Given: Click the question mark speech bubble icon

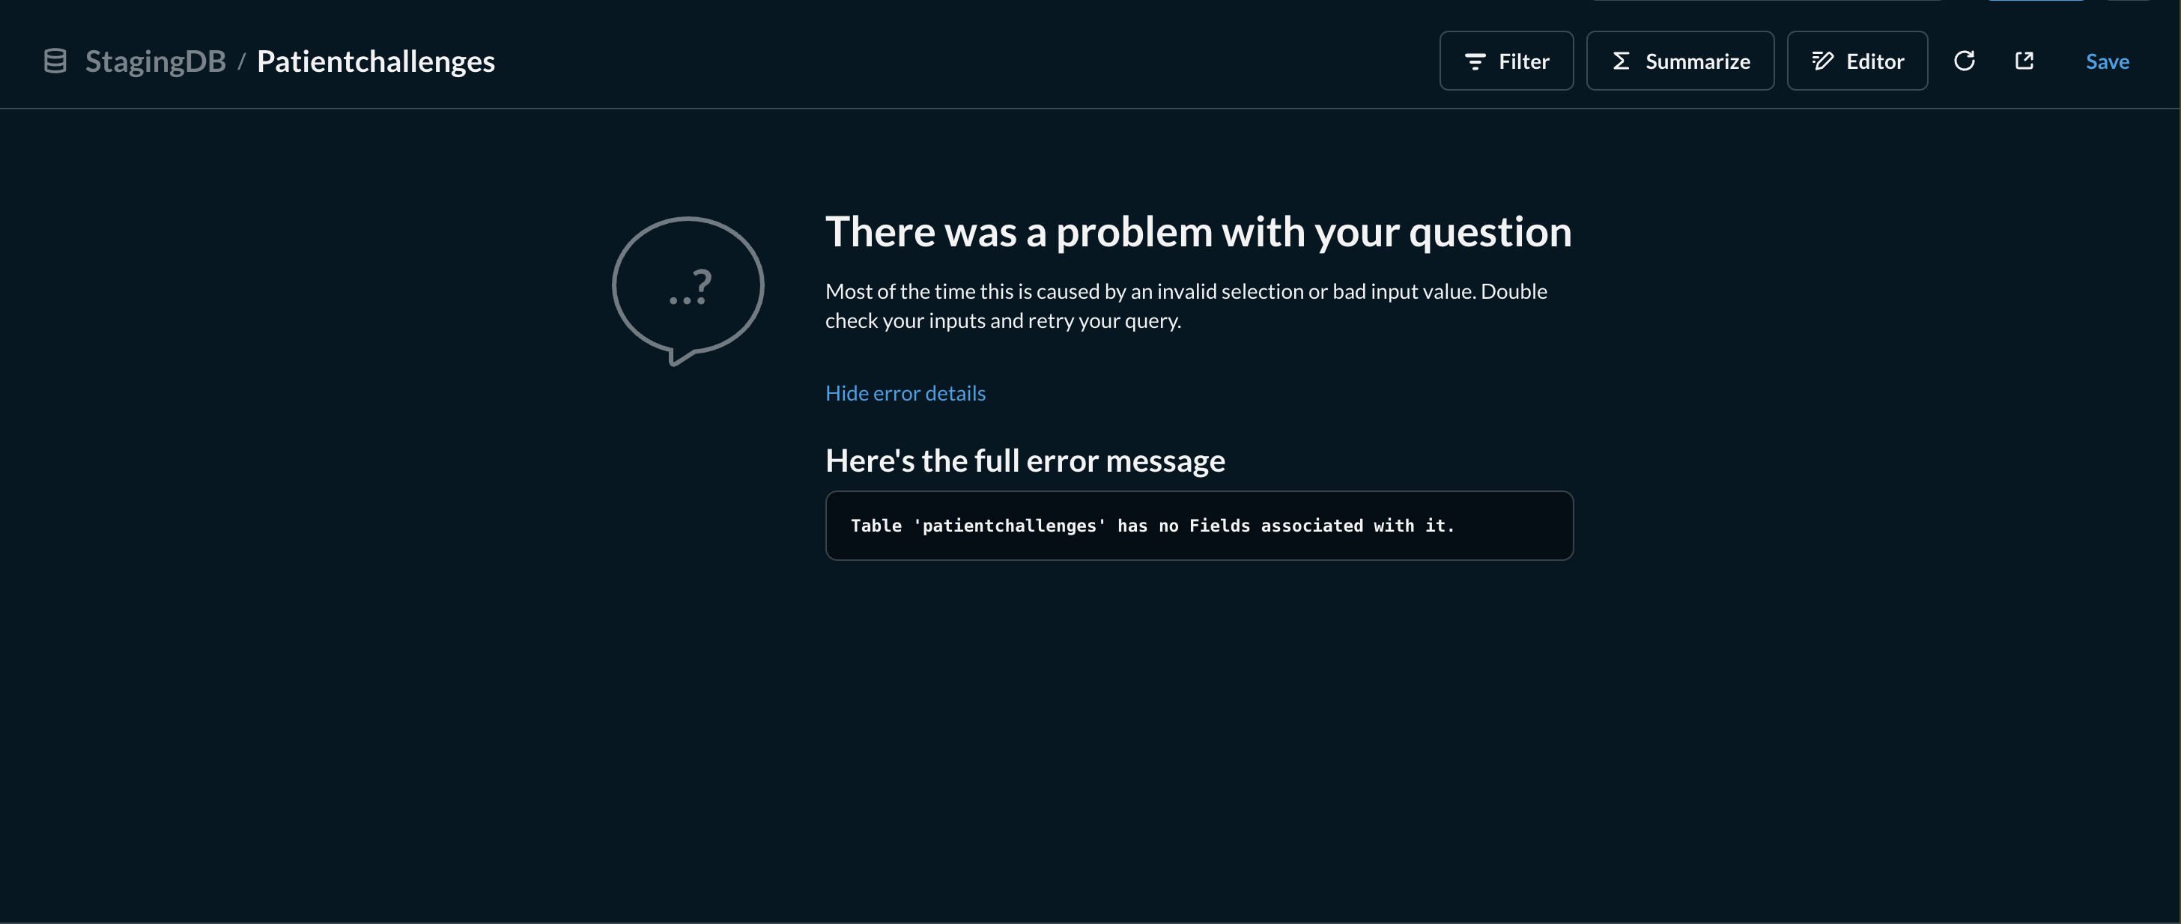Looking at the screenshot, I should click(688, 291).
